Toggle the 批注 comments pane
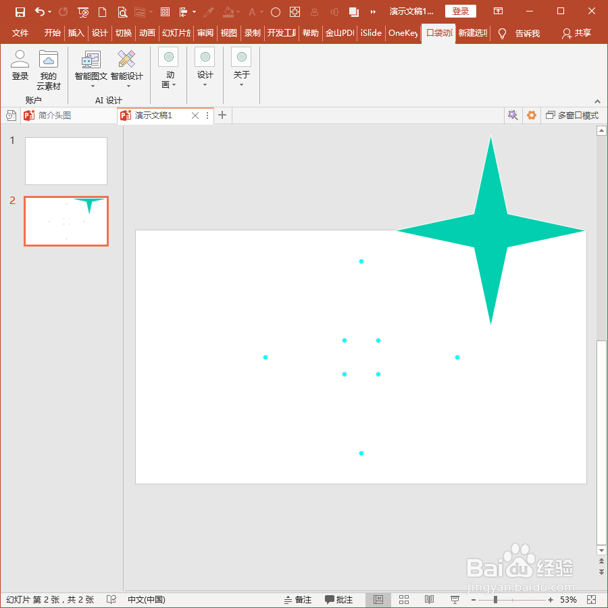 click(339, 599)
